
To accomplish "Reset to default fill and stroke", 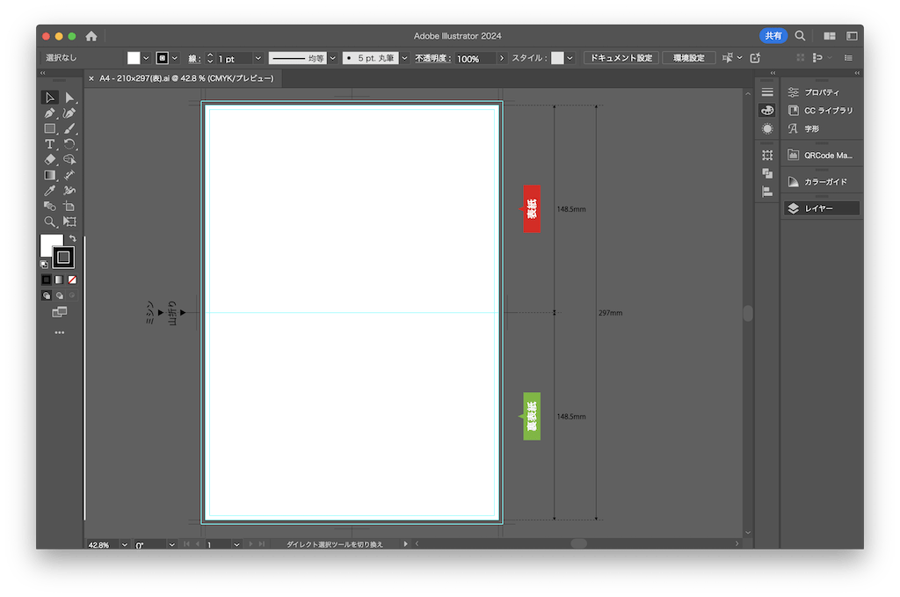I will 45,263.
